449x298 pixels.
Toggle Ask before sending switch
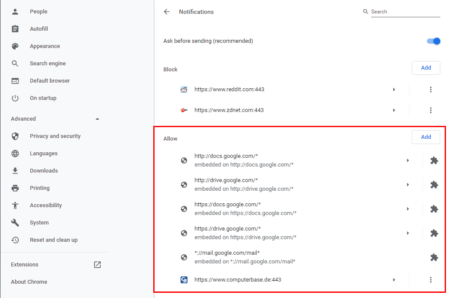[433, 41]
